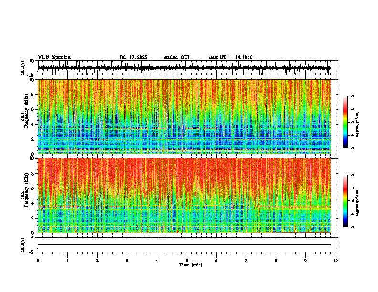Click the VLF Spectra plot title
Screen dimensions: 378x292
coord(54,57)
